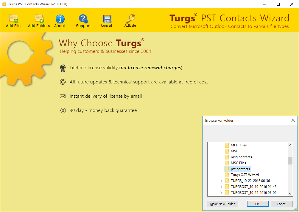Click '30 day - money back guarantee' text
This screenshot has width=299, height=212.
coord(103,110)
